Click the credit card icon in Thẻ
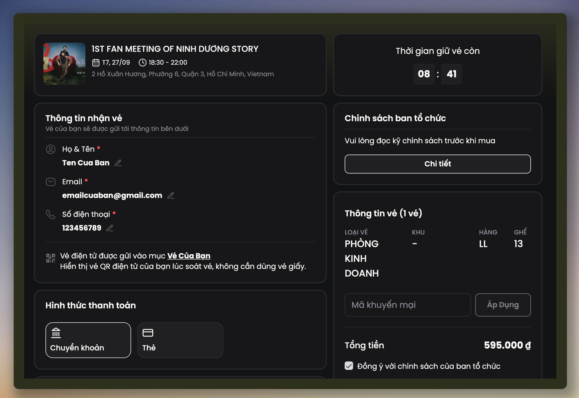 point(148,333)
